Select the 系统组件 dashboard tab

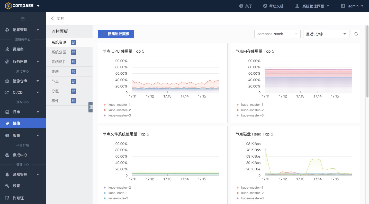click(x=69, y=62)
